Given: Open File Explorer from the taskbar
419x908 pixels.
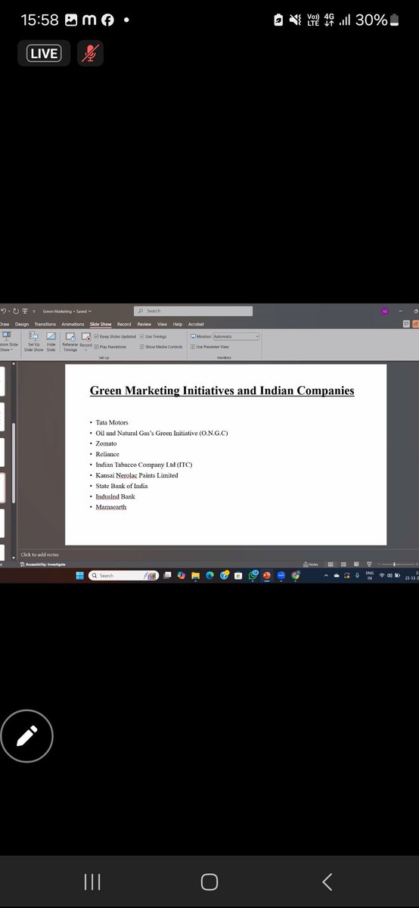Looking at the screenshot, I should 195,576.
